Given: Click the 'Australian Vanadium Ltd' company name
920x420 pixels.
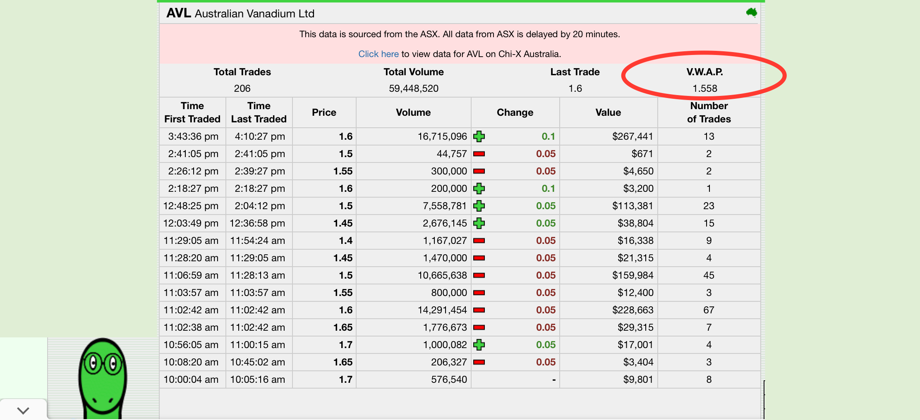Looking at the screenshot, I should coord(254,14).
